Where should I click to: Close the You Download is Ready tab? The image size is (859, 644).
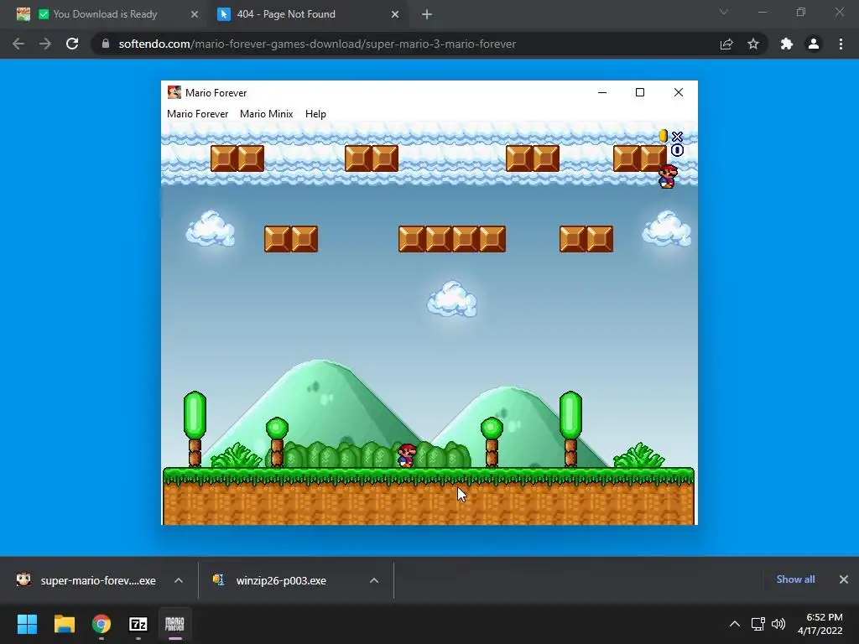(194, 14)
